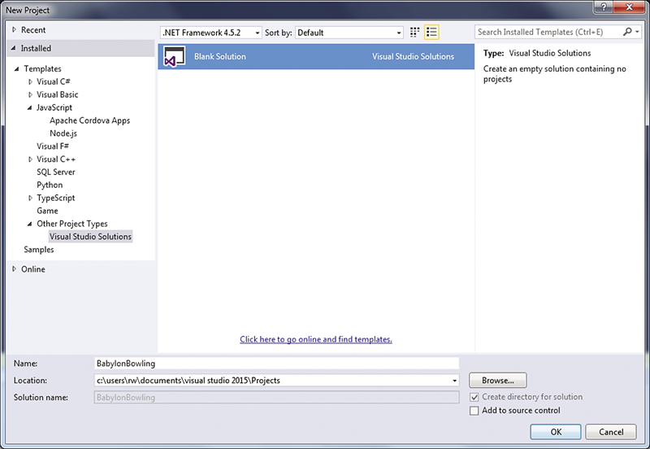
Task: Open search options dropdown arrow
Action: pos(637,32)
